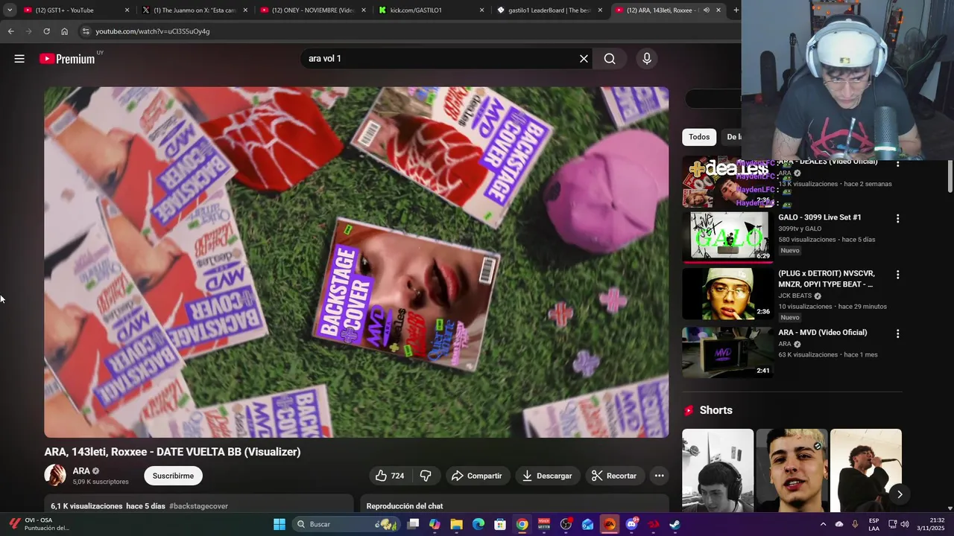This screenshot has height=536, width=954.
Task: Open the middle Shorts thumbnail
Action: click(792, 470)
